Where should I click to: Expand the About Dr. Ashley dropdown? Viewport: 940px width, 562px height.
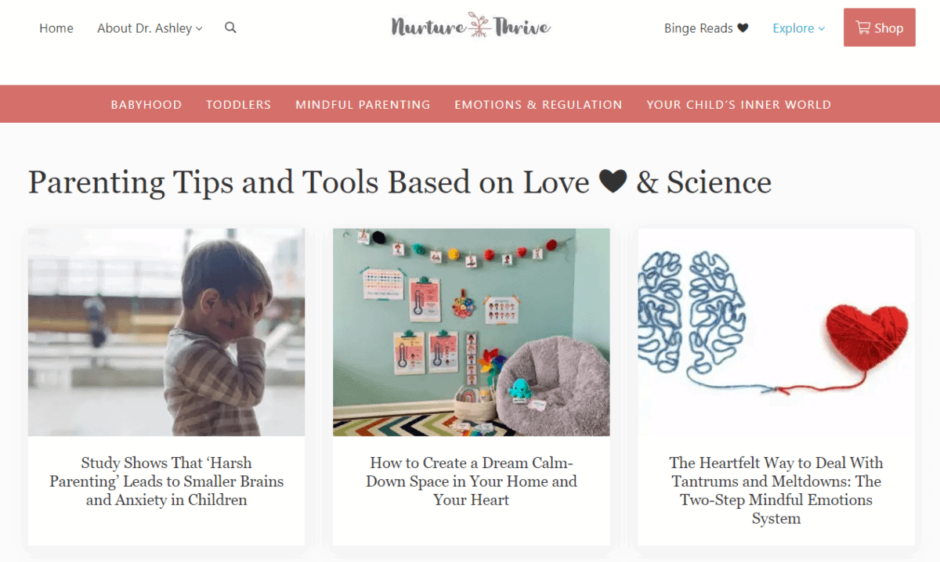(x=146, y=27)
